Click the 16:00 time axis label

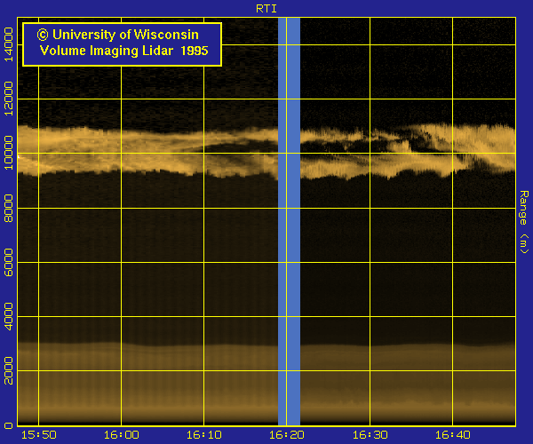[x=122, y=435]
